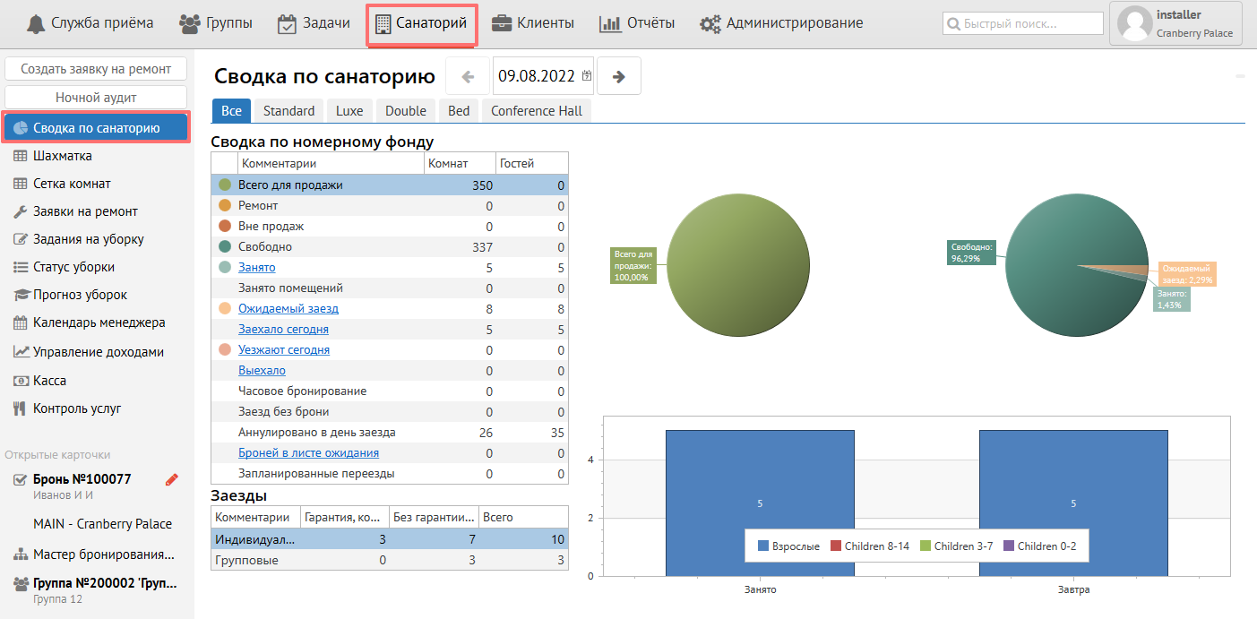1257x619 pixels.
Task: Focus the Быстрый поиск search field
Action: click(x=1023, y=23)
